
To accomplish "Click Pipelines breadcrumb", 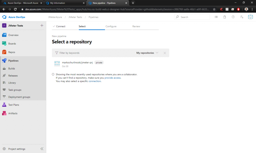I will click(93, 17).
